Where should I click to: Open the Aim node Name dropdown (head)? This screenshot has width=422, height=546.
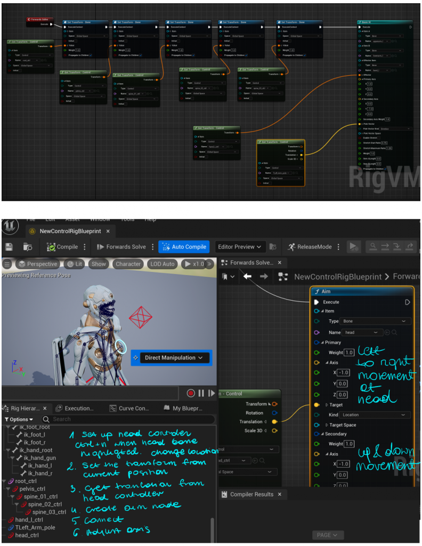[362, 332]
